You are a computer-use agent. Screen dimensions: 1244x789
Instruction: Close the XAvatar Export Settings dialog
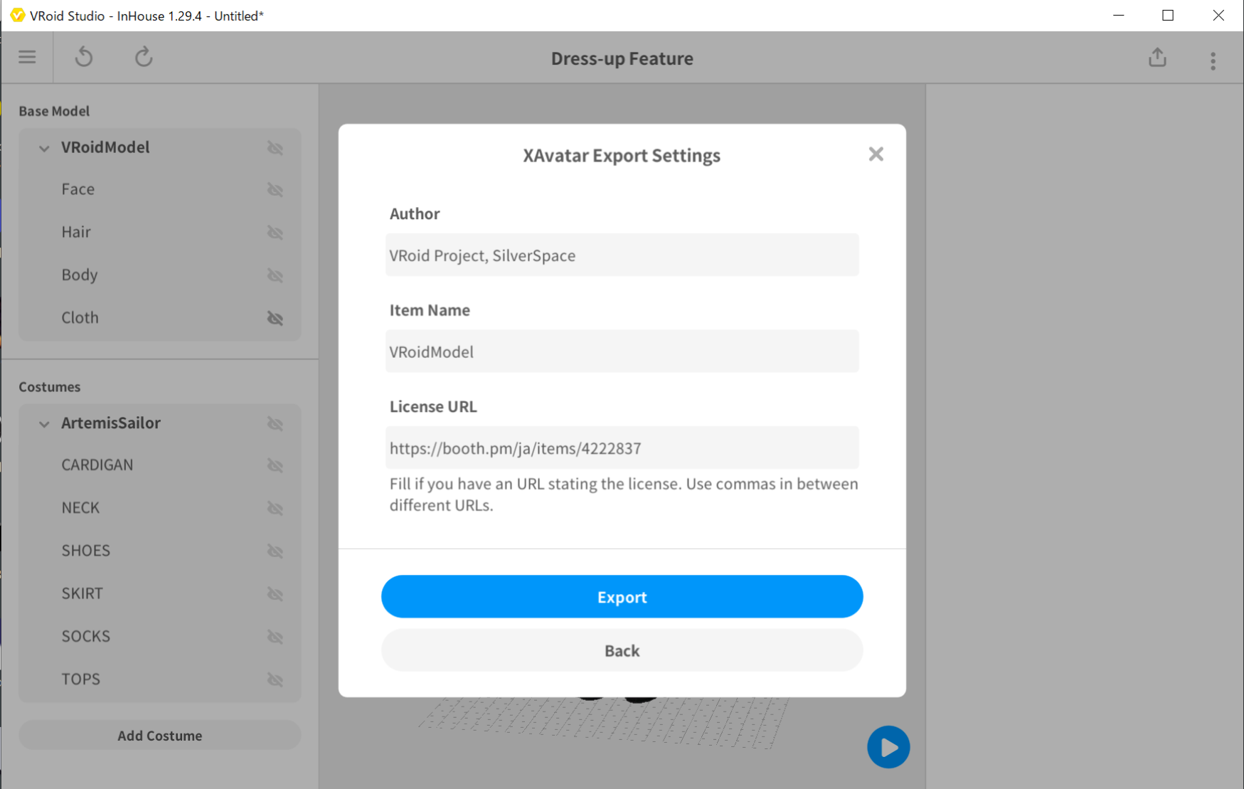pyautogui.click(x=876, y=154)
